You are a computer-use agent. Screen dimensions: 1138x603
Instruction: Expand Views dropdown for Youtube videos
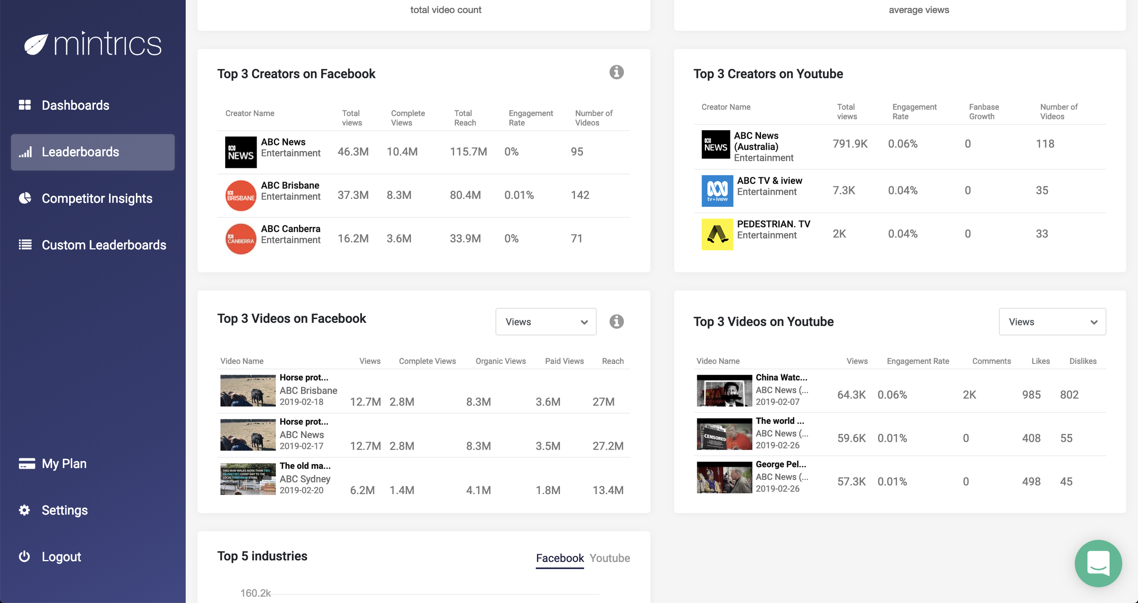click(x=1052, y=322)
